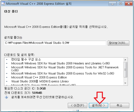Click the 찾아보기(R)... browse button
The width and height of the screenshot is (134, 112).
[x=118, y=43]
